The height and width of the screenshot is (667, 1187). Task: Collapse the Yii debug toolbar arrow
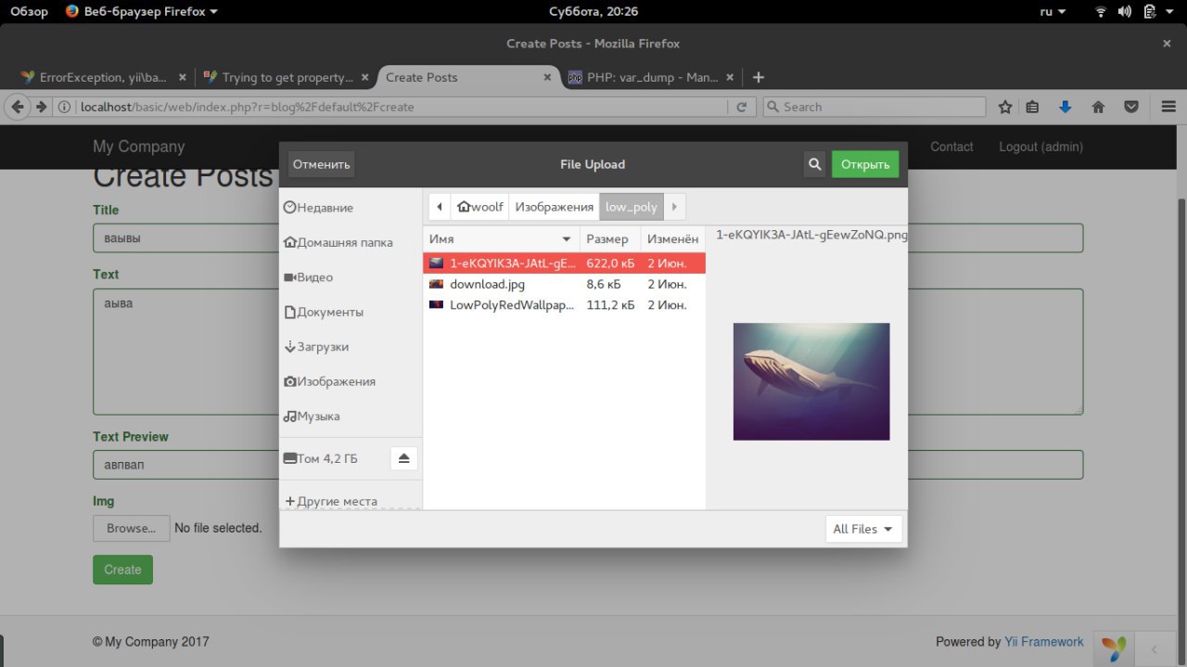[x=1155, y=648]
